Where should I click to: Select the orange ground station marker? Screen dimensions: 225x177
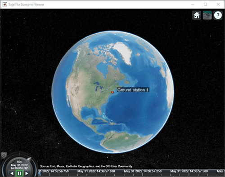[x=112, y=92]
